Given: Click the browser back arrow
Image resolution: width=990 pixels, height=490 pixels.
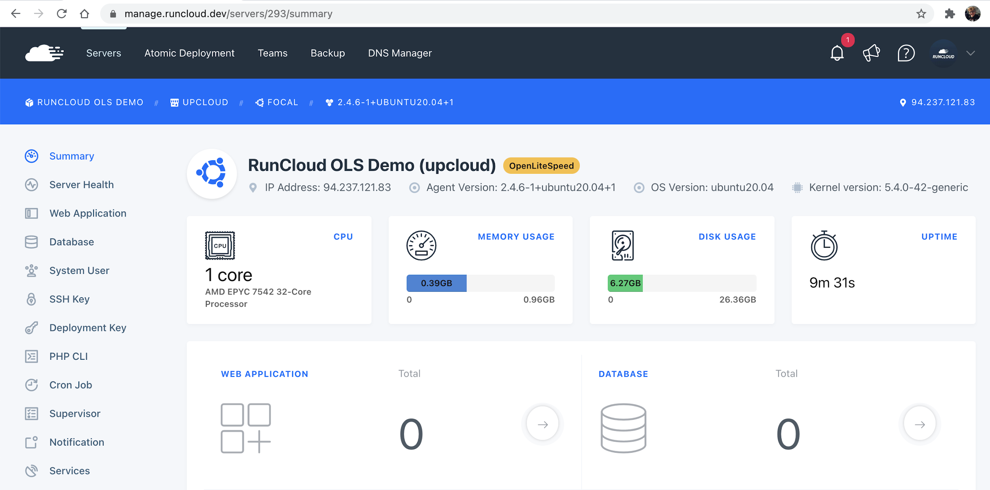Looking at the screenshot, I should pyautogui.click(x=15, y=13).
